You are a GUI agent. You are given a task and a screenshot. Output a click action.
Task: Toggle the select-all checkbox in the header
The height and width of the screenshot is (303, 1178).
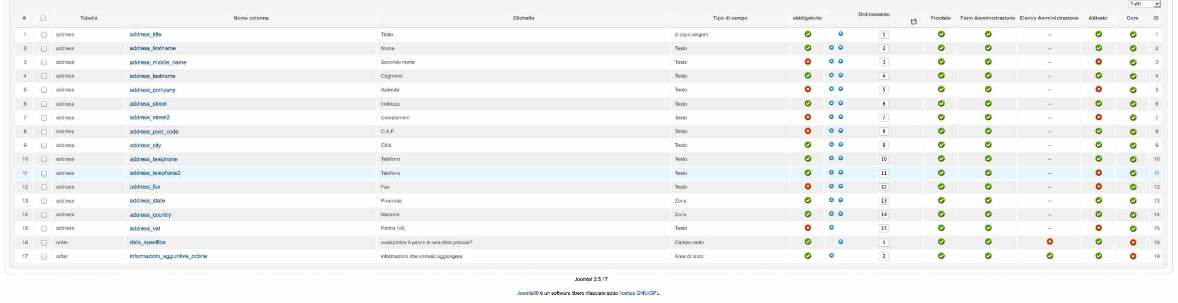[x=44, y=18]
